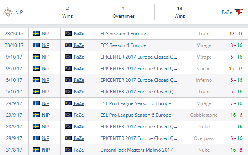Viewport: 248px width, 155px height.
Task: Open ECS Season 4 Europe Train match
Action: pos(123,34)
